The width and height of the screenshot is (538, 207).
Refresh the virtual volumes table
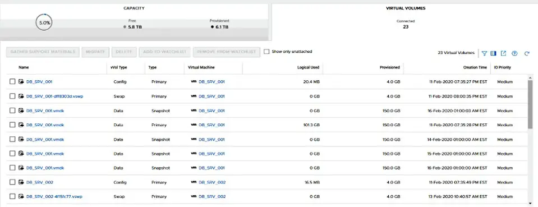(x=527, y=53)
